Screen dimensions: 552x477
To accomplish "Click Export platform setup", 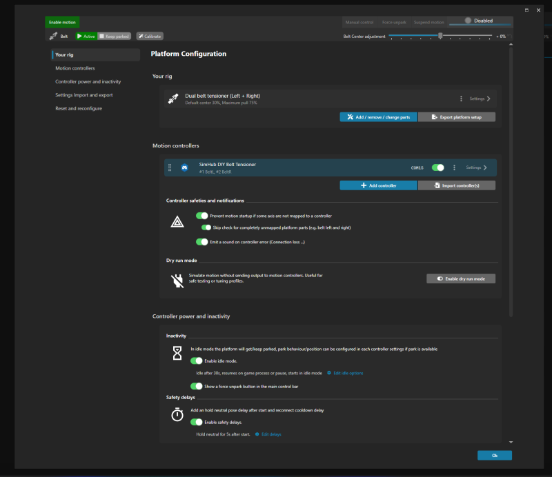I will [457, 117].
